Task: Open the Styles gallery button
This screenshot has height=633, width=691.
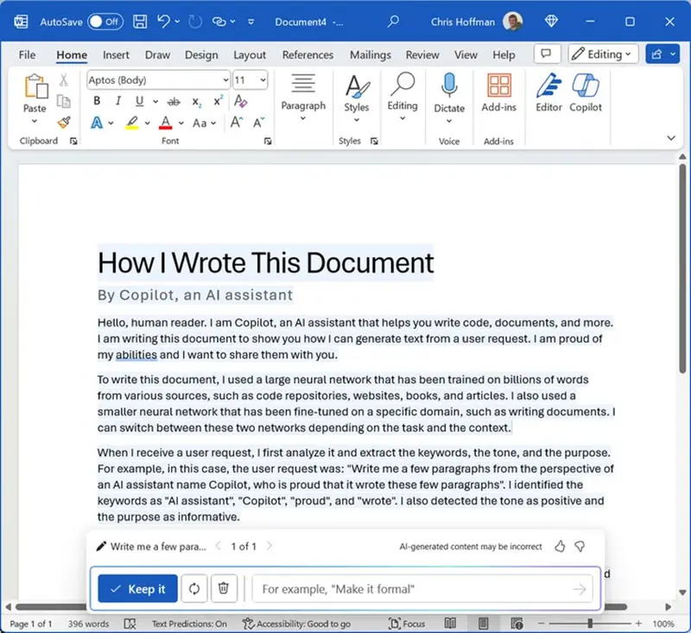Action: pyautogui.click(x=357, y=98)
